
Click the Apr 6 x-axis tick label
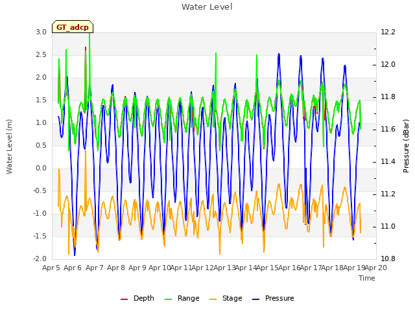click(x=73, y=268)
